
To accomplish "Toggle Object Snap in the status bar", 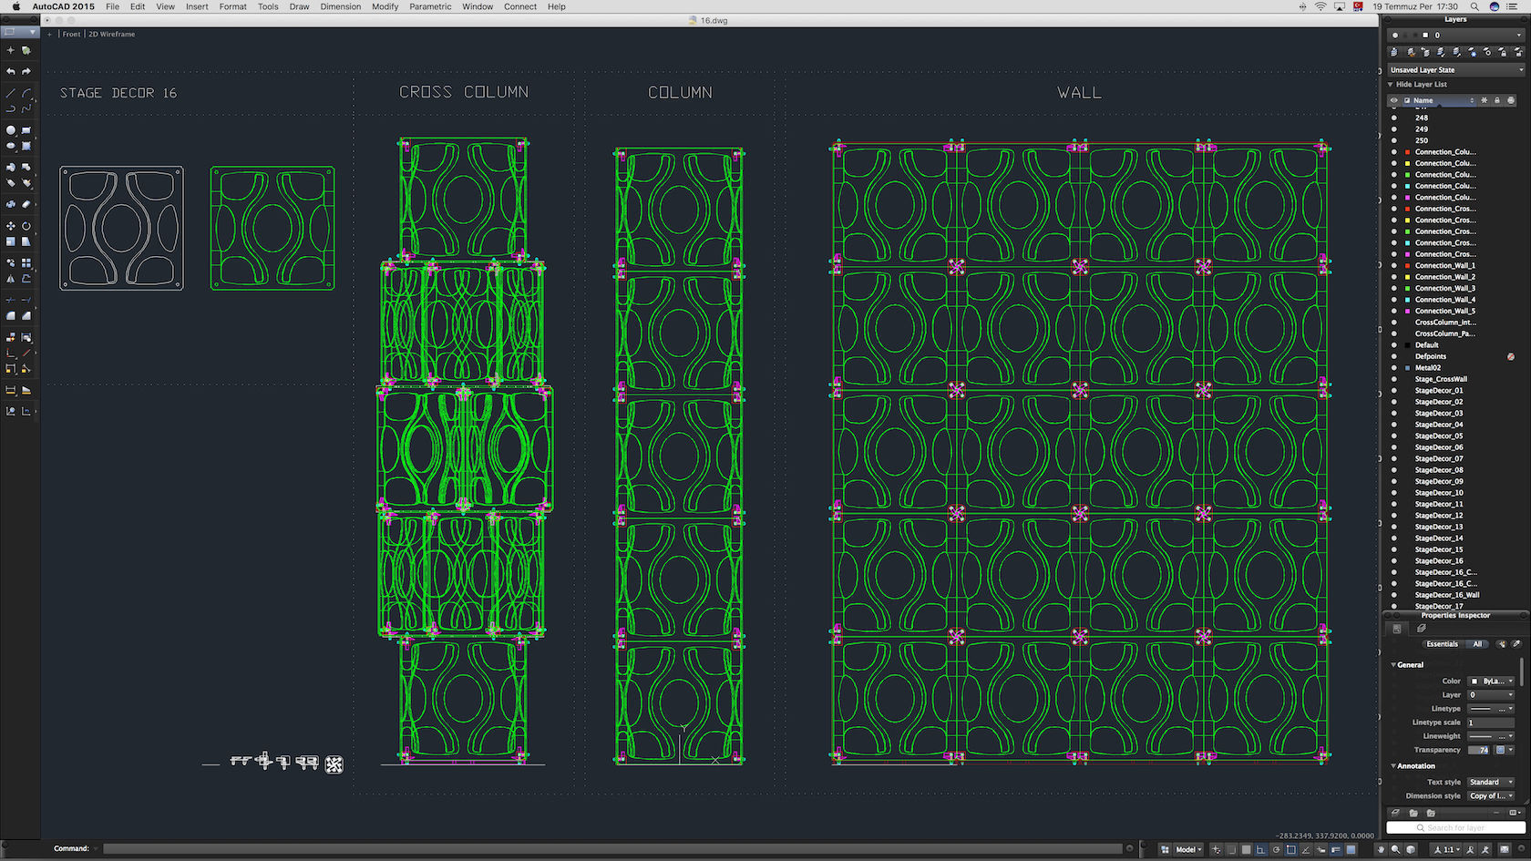I will [x=1290, y=849].
